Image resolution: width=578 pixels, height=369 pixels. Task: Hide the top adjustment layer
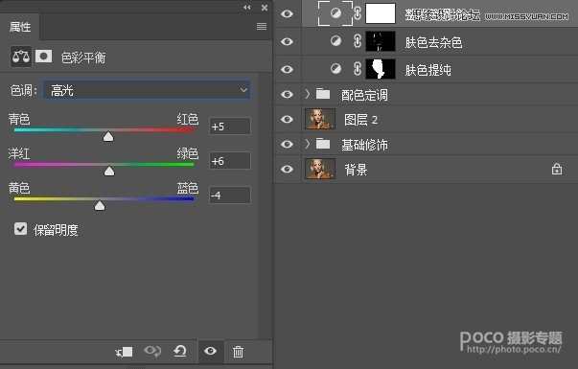(287, 14)
